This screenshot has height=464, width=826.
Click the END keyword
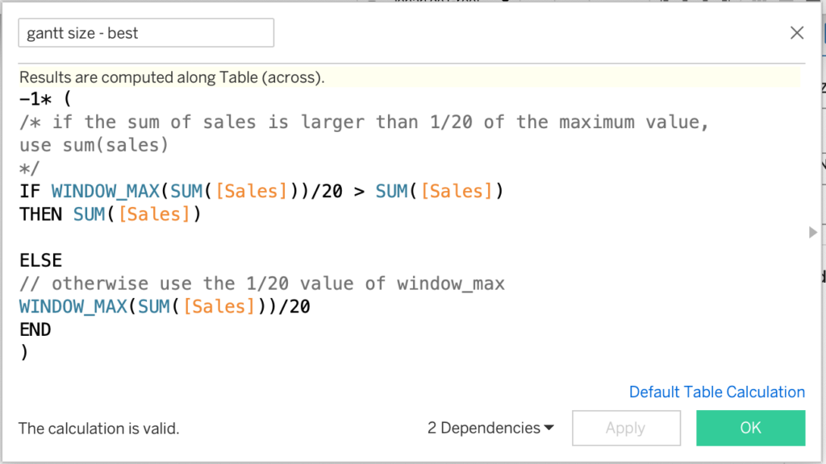[35, 329]
